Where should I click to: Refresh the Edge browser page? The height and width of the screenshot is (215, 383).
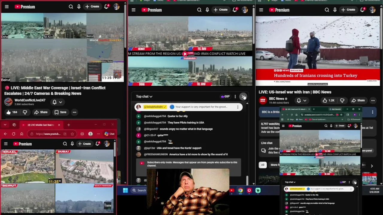coord(13,134)
